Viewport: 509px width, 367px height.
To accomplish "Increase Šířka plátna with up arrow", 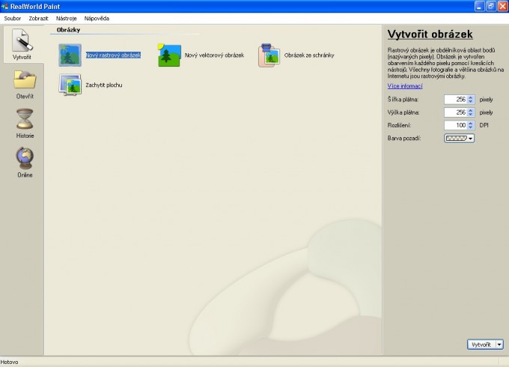I will [x=471, y=97].
